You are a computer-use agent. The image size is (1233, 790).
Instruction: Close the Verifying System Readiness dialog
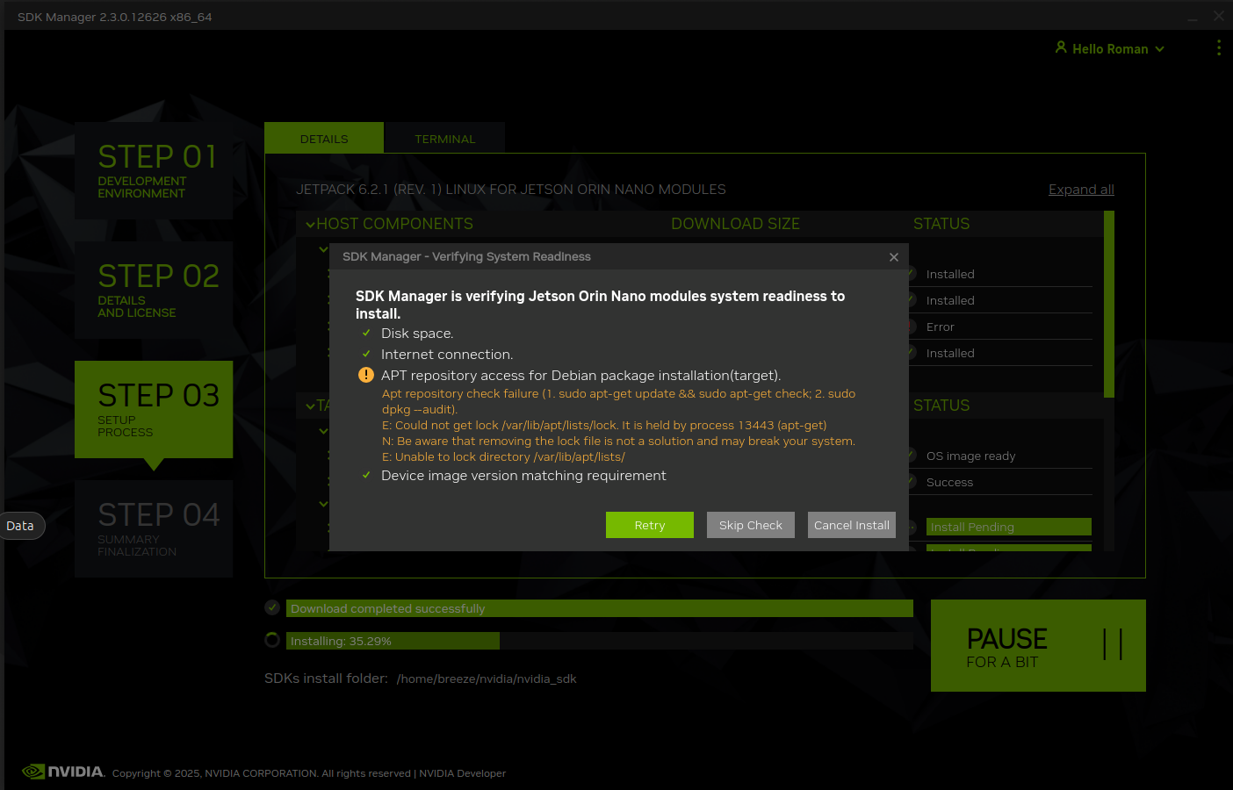893,257
